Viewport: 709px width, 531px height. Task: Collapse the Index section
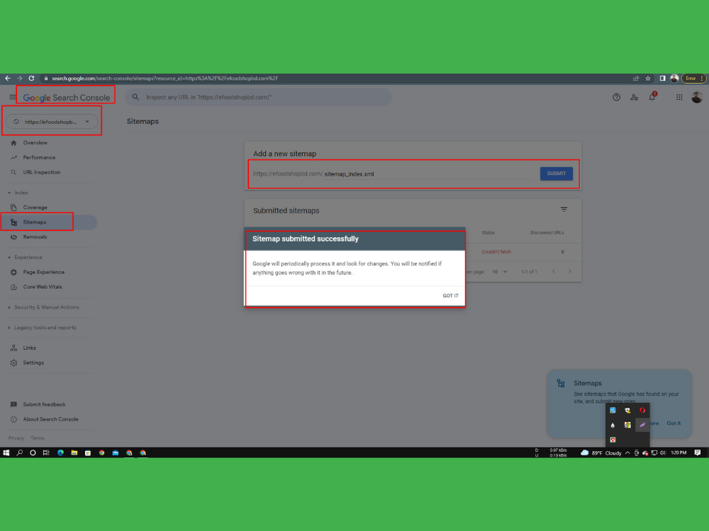(x=9, y=193)
